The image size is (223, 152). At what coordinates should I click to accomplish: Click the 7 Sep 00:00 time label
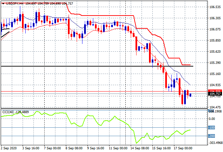(x=52, y=148)
